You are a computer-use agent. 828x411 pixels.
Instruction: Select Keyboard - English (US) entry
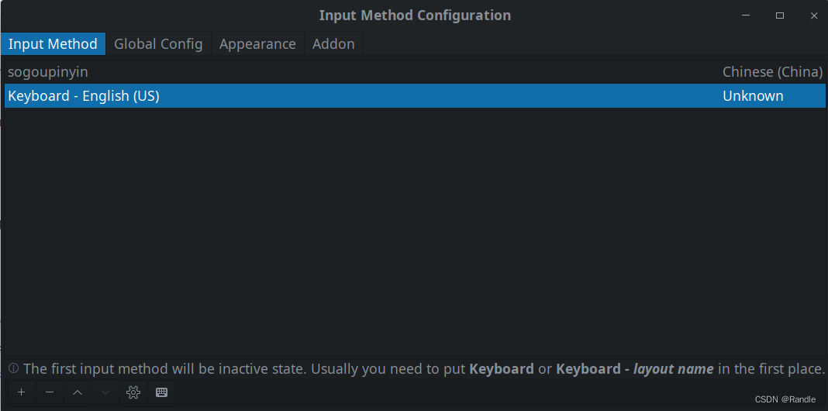tap(415, 95)
